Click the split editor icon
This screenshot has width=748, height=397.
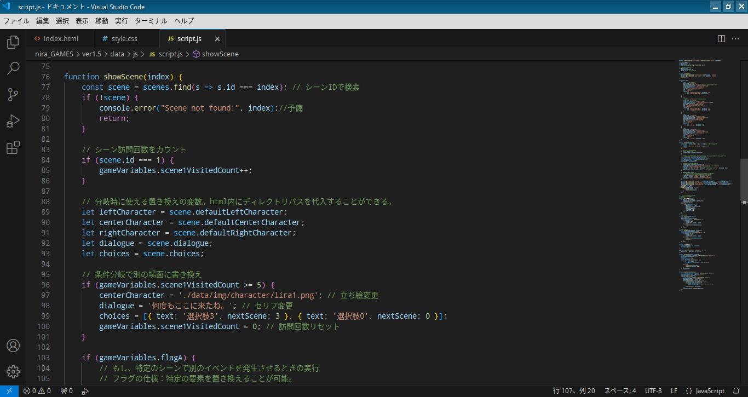coord(721,38)
